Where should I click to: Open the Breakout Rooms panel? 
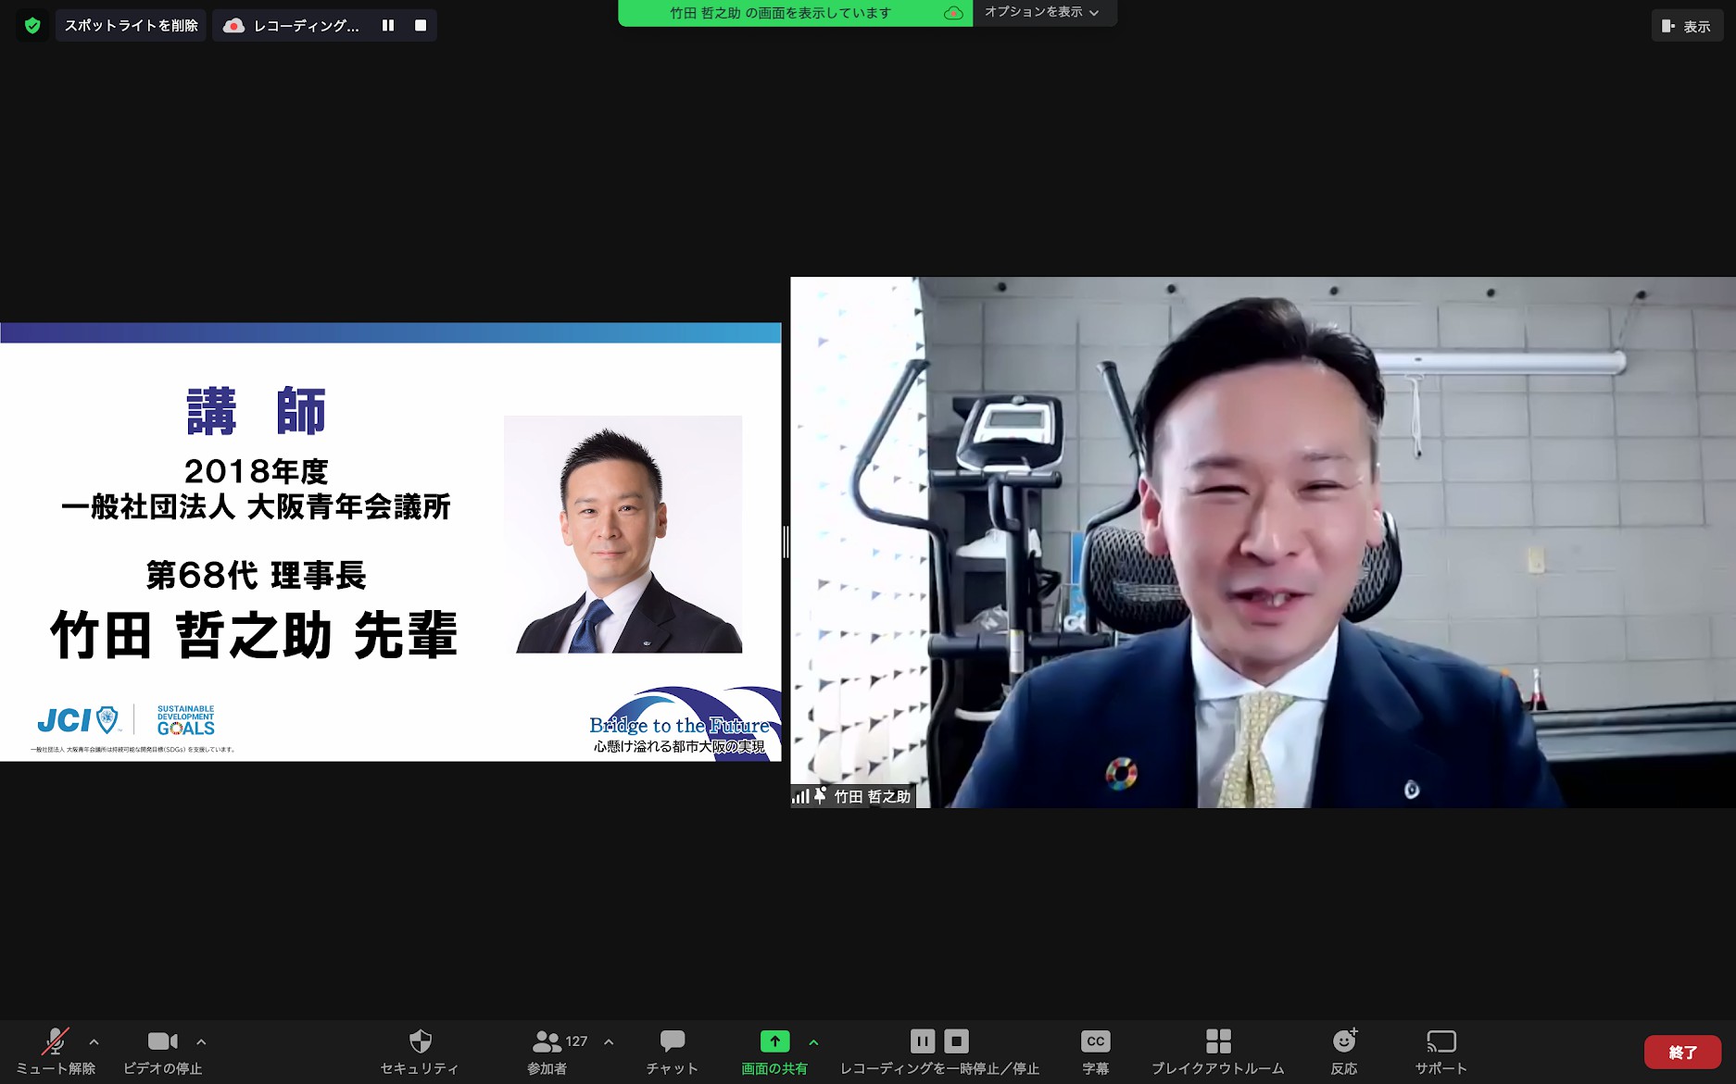pos(1217,1051)
